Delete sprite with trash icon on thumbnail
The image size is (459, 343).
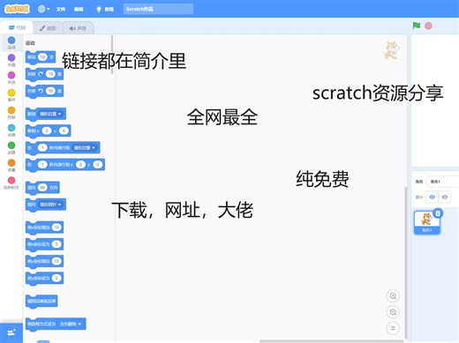pyautogui.click(x=438, y=213)
